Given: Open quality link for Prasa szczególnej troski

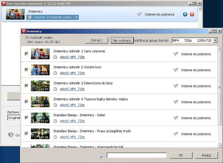Looking at the screenshot, I should pyautogui.click(x=72, y=137).
